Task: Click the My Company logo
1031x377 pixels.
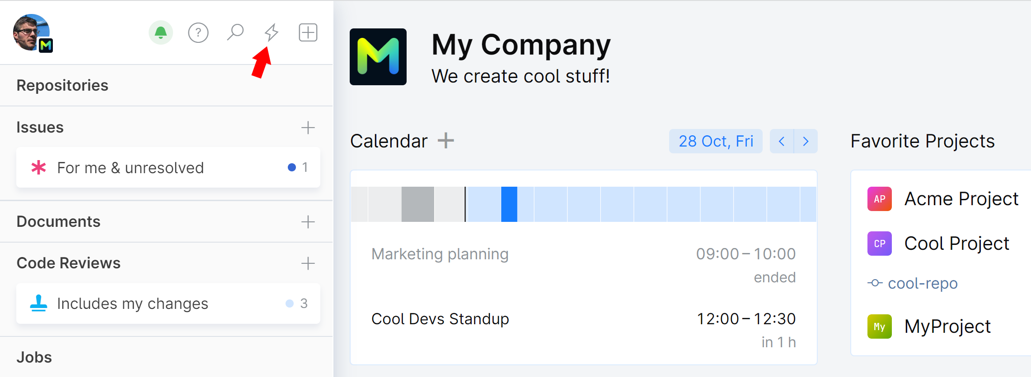Action: 378,57
